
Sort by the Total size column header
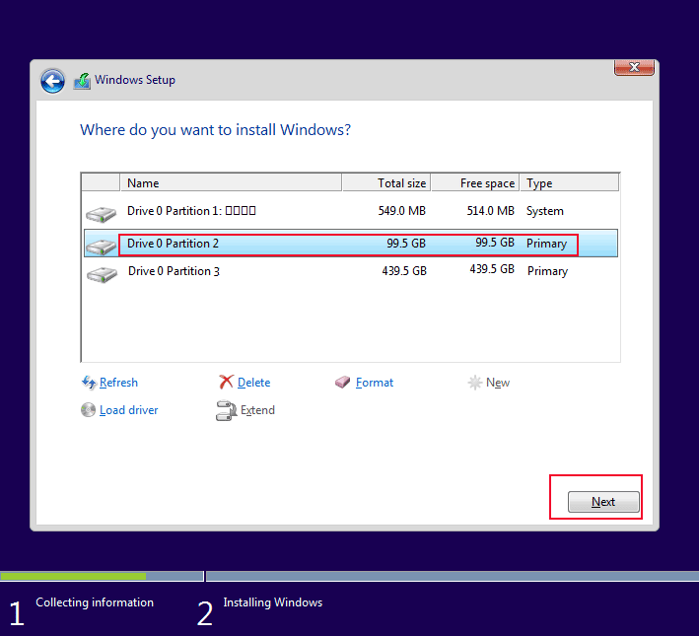point(386,182)
